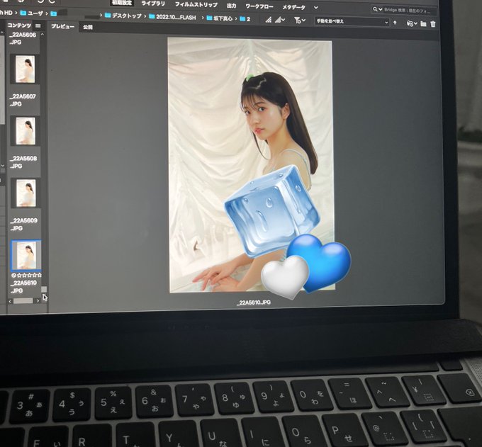Open コンテンツ panel menu icon
This screenshot has width=482, height=447.
38,26
